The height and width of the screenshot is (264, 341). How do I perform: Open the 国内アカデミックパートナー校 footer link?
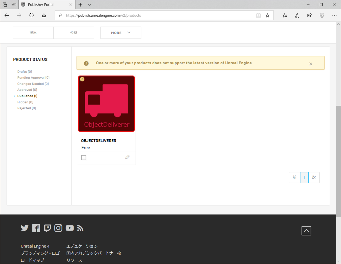tap(94, 253)
